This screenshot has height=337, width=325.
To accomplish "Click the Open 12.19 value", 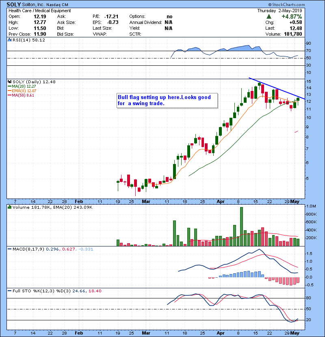I will click(40, 17).
